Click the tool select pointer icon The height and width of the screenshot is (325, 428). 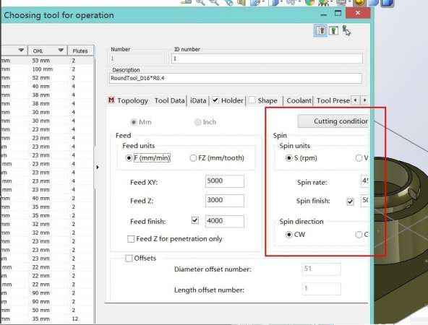[x=346, y=30]
